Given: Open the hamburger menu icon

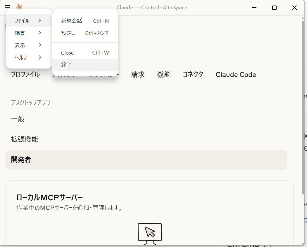Looking at the screenshot, I should [x=7, y=7].
